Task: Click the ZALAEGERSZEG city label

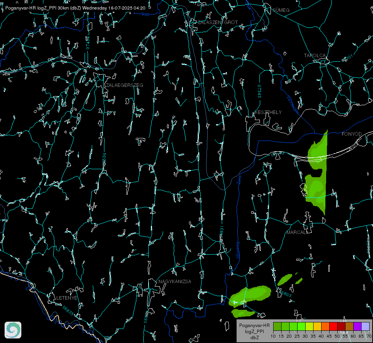Action: [125, 85]
